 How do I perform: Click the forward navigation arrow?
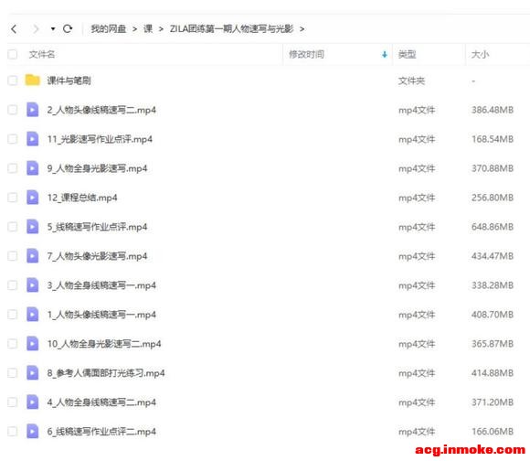tap(36, 29)
